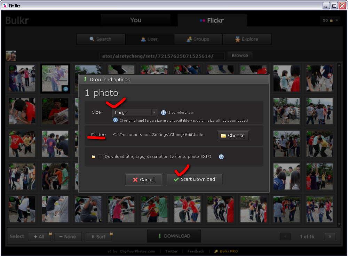The height and width of the screenshot is (257, 348).
Task: Click the lock icon on Sort button
Action: point(111,233)
